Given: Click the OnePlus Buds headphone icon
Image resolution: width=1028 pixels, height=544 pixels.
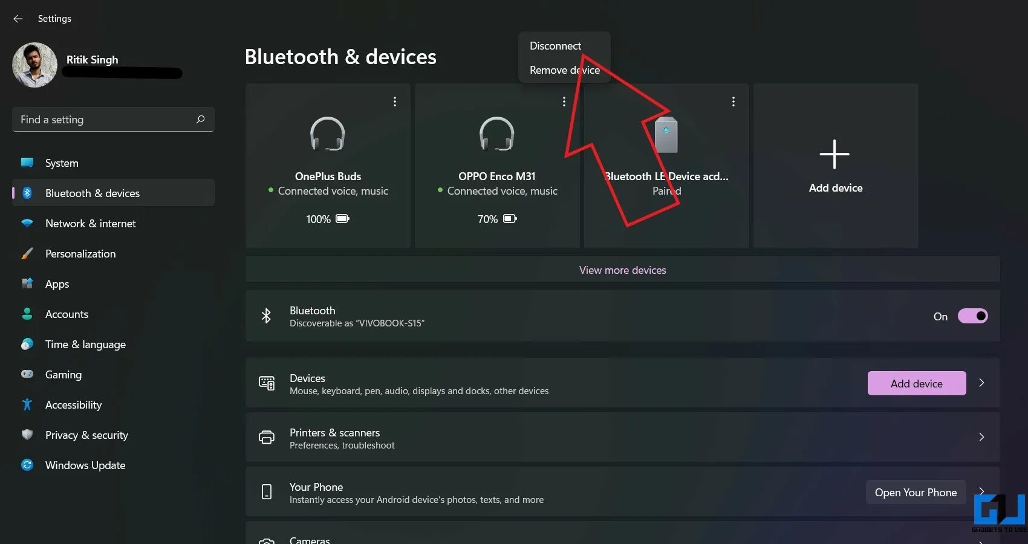Looking at the screenshot, I should 328,134.
